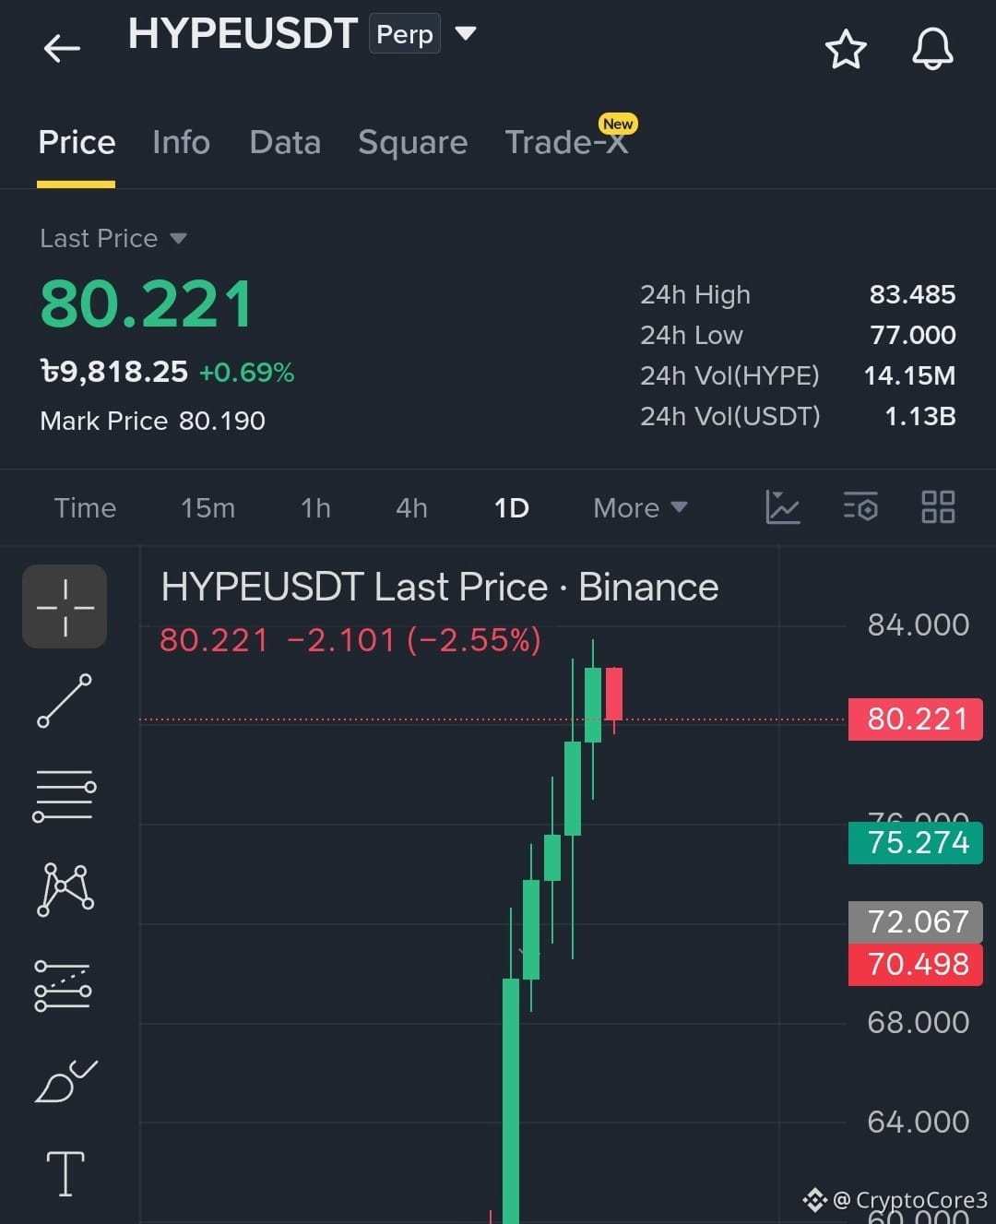Click the 64.000 axis label
Screen dimensions: 996x1224
click(918, 1123)
